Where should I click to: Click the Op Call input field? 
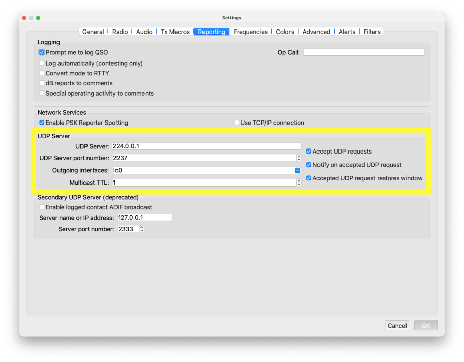(363, 52)
